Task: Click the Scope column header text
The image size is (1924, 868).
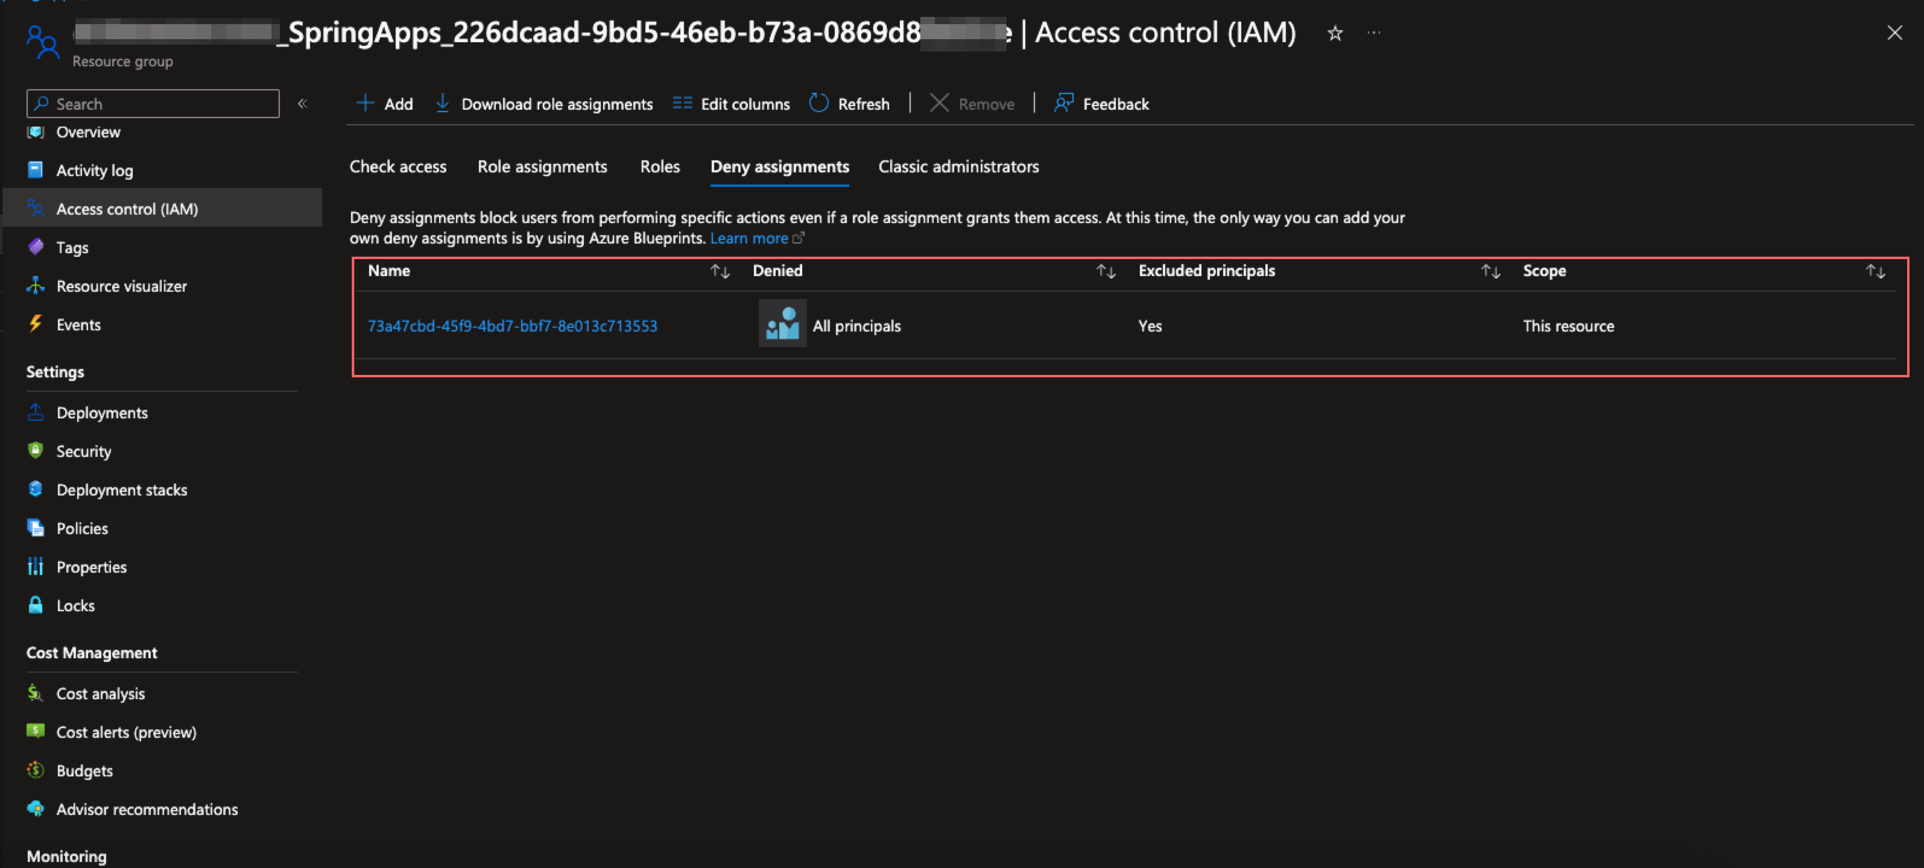Action: click(1544, 270)
